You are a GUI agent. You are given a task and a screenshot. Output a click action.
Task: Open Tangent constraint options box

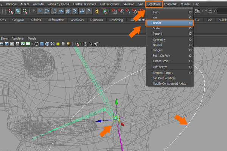click(190, 50)
